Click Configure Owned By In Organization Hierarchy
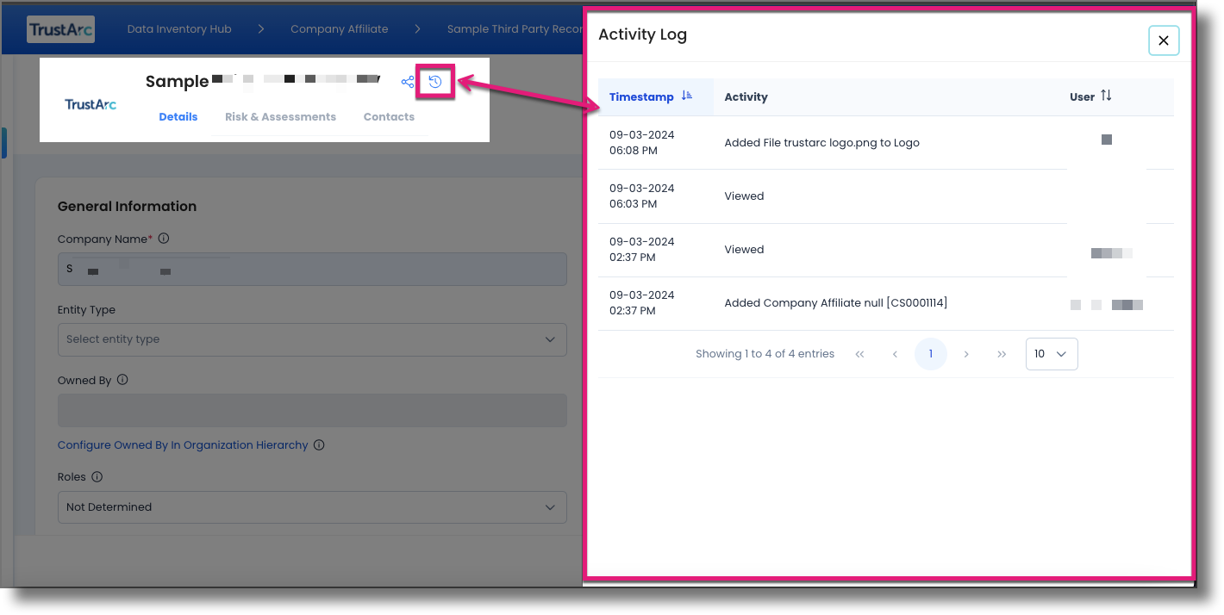Image resolution: width=1224 pixels, height=615 pixels. (183, 445)
